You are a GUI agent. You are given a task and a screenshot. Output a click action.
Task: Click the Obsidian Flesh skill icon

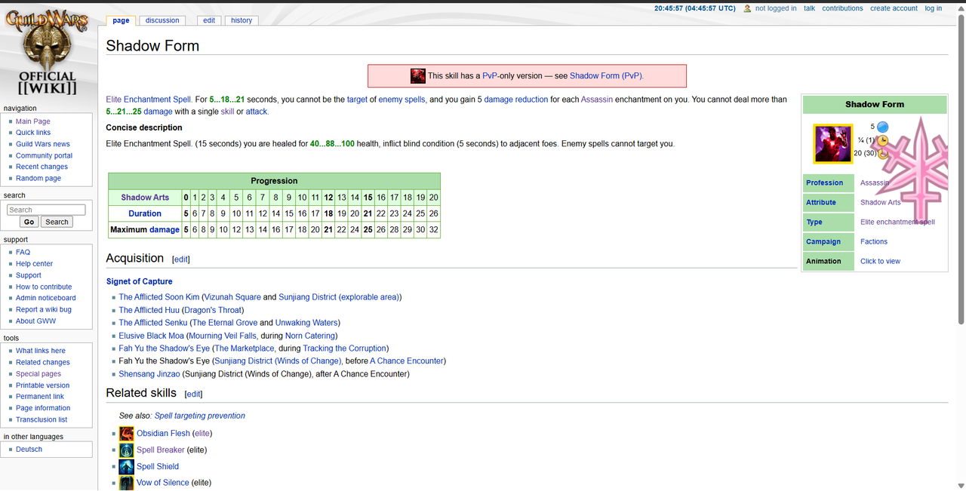(126, 433)
